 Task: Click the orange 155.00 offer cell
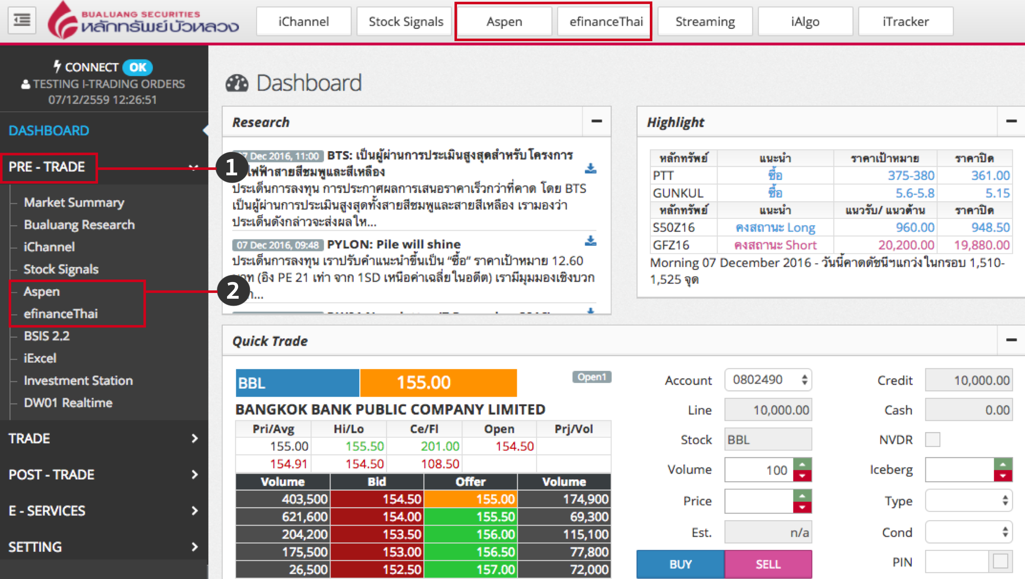click(x=470, y=499)
